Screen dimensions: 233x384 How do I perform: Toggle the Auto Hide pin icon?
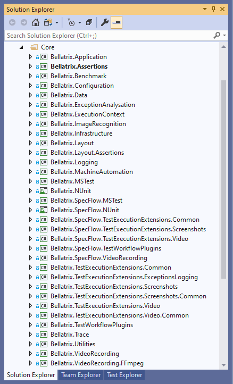(214, 9)
